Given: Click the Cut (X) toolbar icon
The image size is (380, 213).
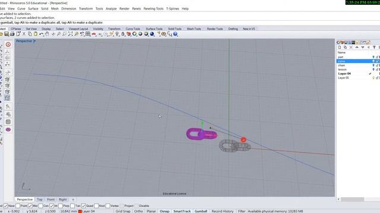Looking at the screenshot, I should click(x=24, y=34).
